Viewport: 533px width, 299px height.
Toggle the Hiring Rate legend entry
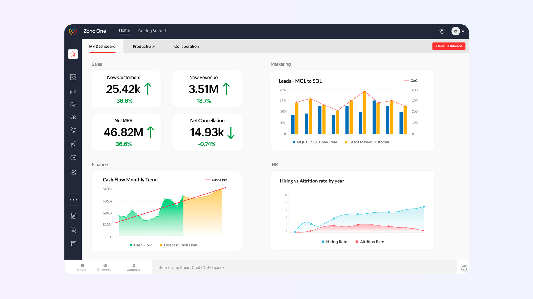[334, 242]
